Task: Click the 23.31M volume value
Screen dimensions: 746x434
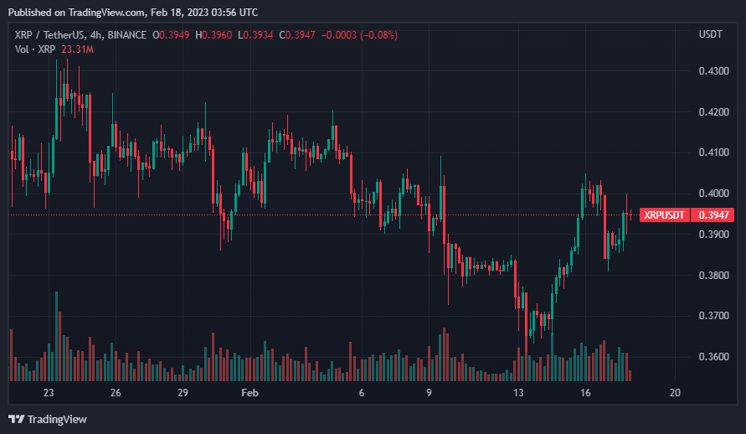Action: tap(78, 49)
